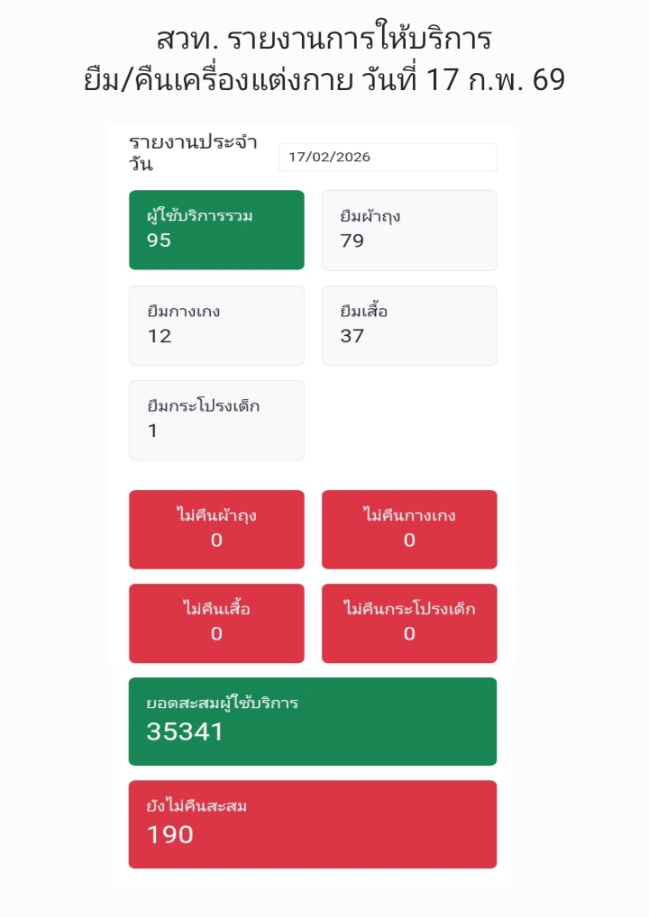This screenshot has height=917, width=649.
Task: Click the report title heading สวท. รายงานการให้บริการ
Action: click(324, 38)
